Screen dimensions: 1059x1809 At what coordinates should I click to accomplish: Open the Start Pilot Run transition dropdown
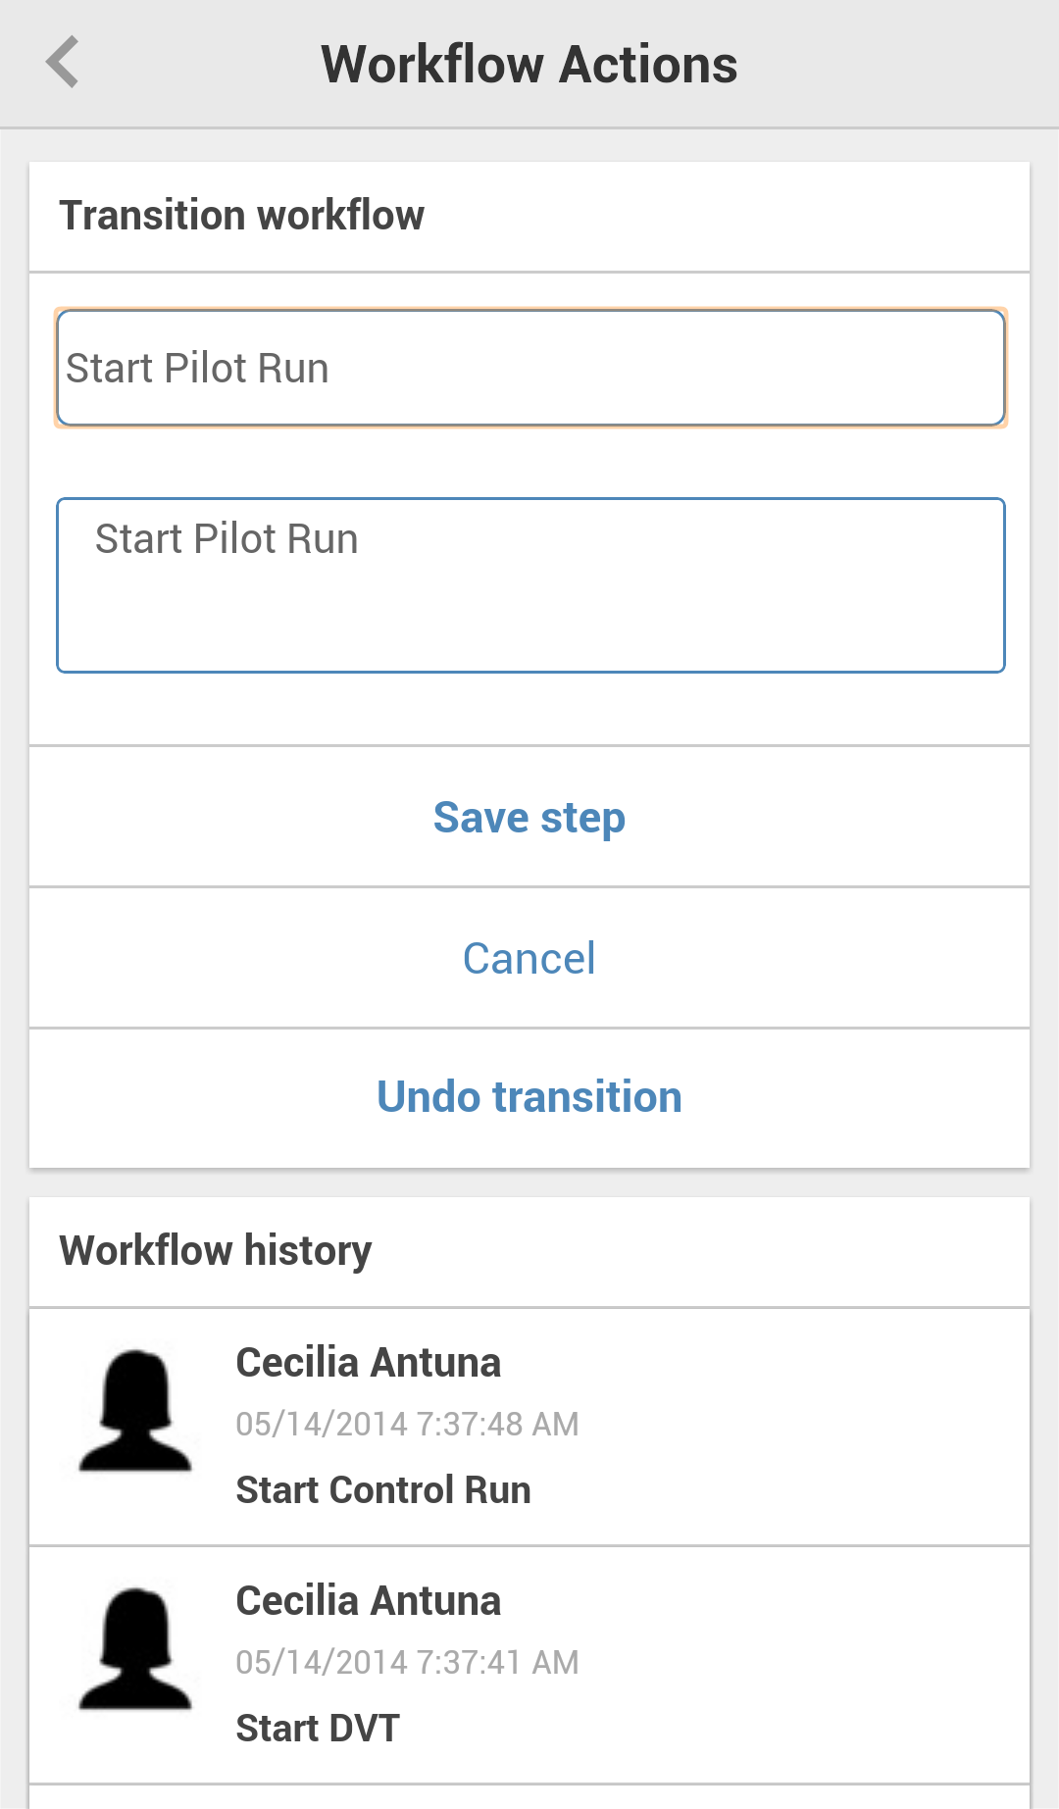(x=530, y=369)
